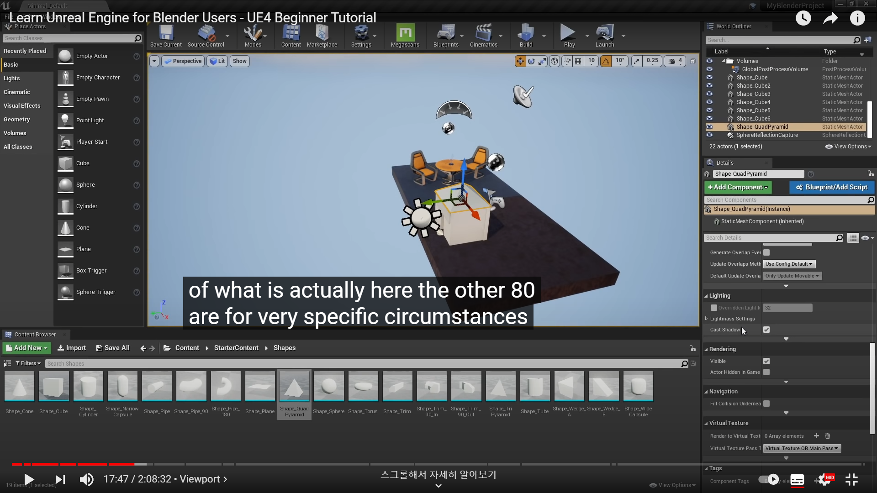Viewport: 877px width, 493px height.
Task: Hide Shape_Cube3 using its eye icon
Action: 709,94
